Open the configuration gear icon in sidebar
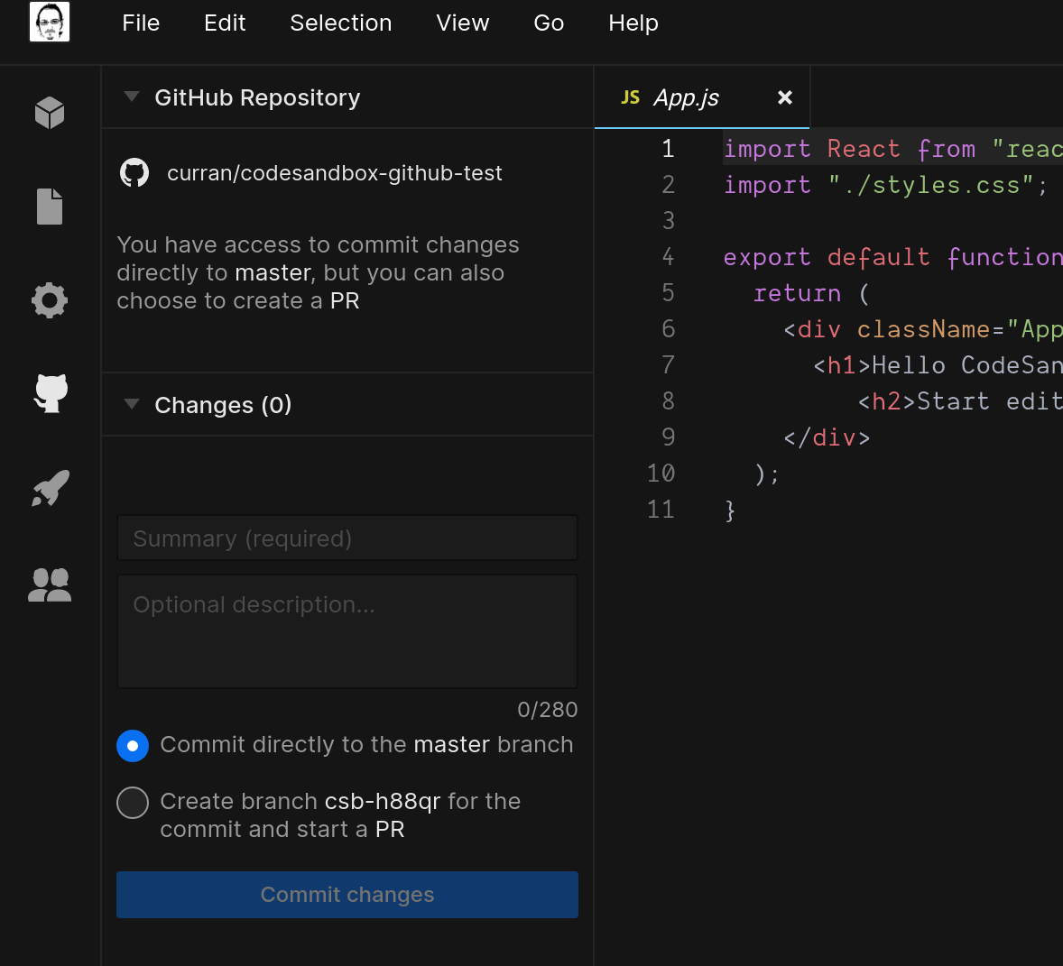The width and height of the screenshot is (1063, 966). click(49, 299)
